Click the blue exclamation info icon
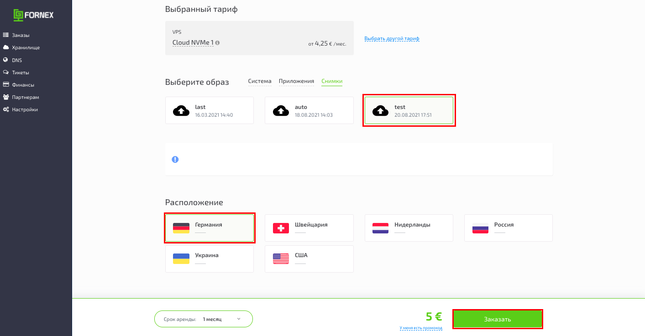Screen dimensions: 645x336 pos(175,160)
